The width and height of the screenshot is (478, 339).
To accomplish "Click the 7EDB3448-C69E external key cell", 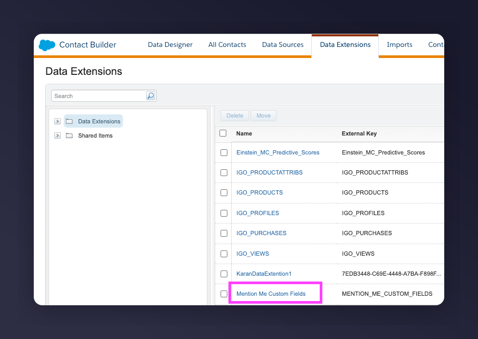I will pos(391,274).
